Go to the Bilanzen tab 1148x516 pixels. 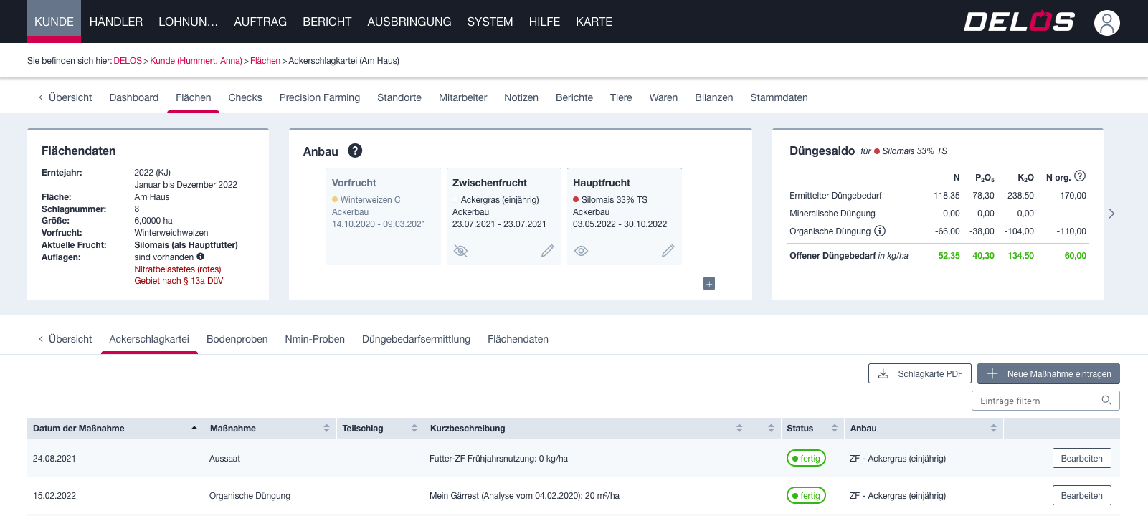tap(714, 97)
